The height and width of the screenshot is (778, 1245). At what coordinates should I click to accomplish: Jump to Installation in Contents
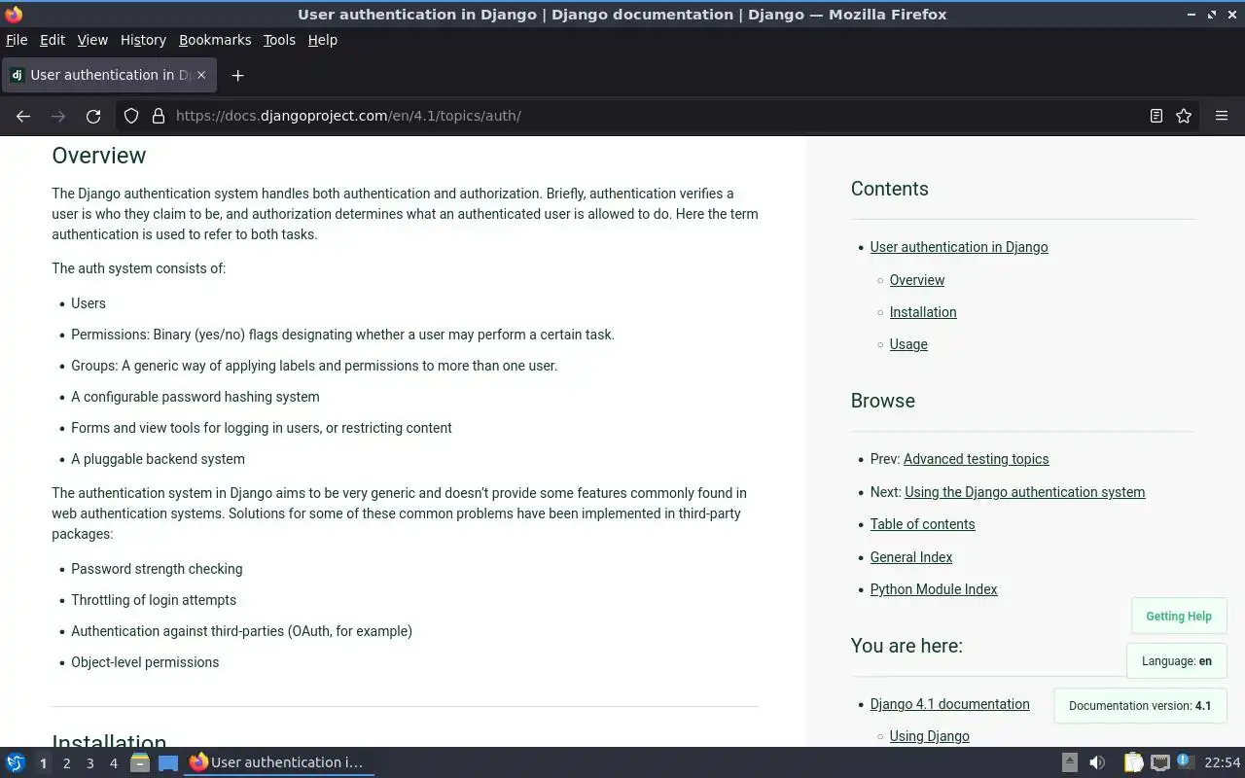pos(923,312)
